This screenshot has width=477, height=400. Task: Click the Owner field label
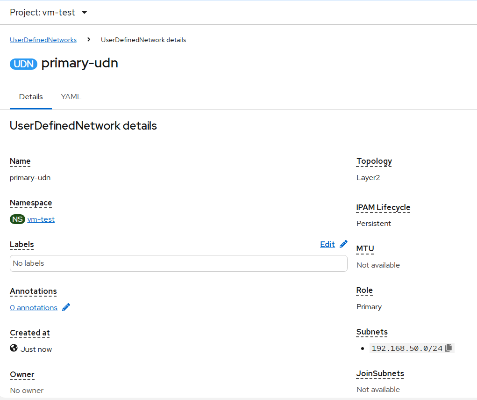tap(22, 374)
